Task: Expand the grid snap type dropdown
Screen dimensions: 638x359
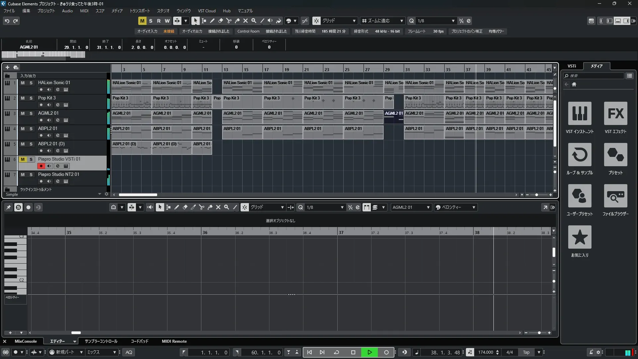Action: click(x=354, y=21)
